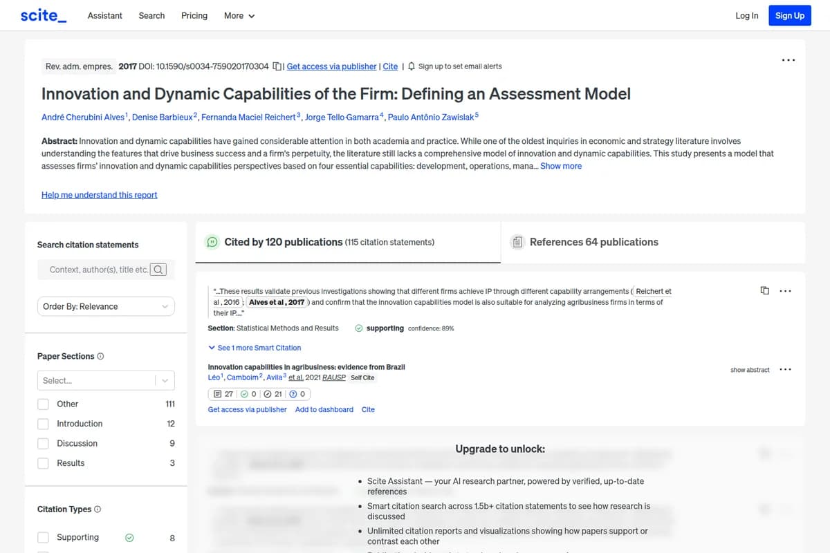Open the Order By Relevance dropdown
The image size is (830, 553).
point(105,306)
